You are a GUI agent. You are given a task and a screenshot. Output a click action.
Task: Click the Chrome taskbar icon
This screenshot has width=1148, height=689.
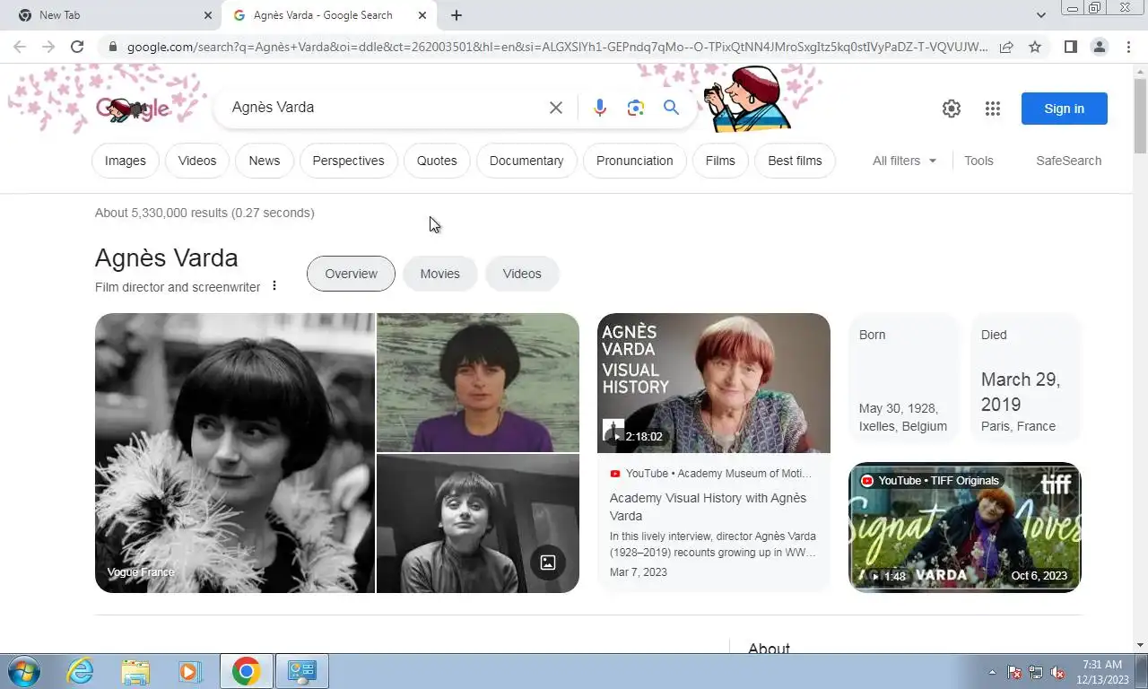click(246, 671)
